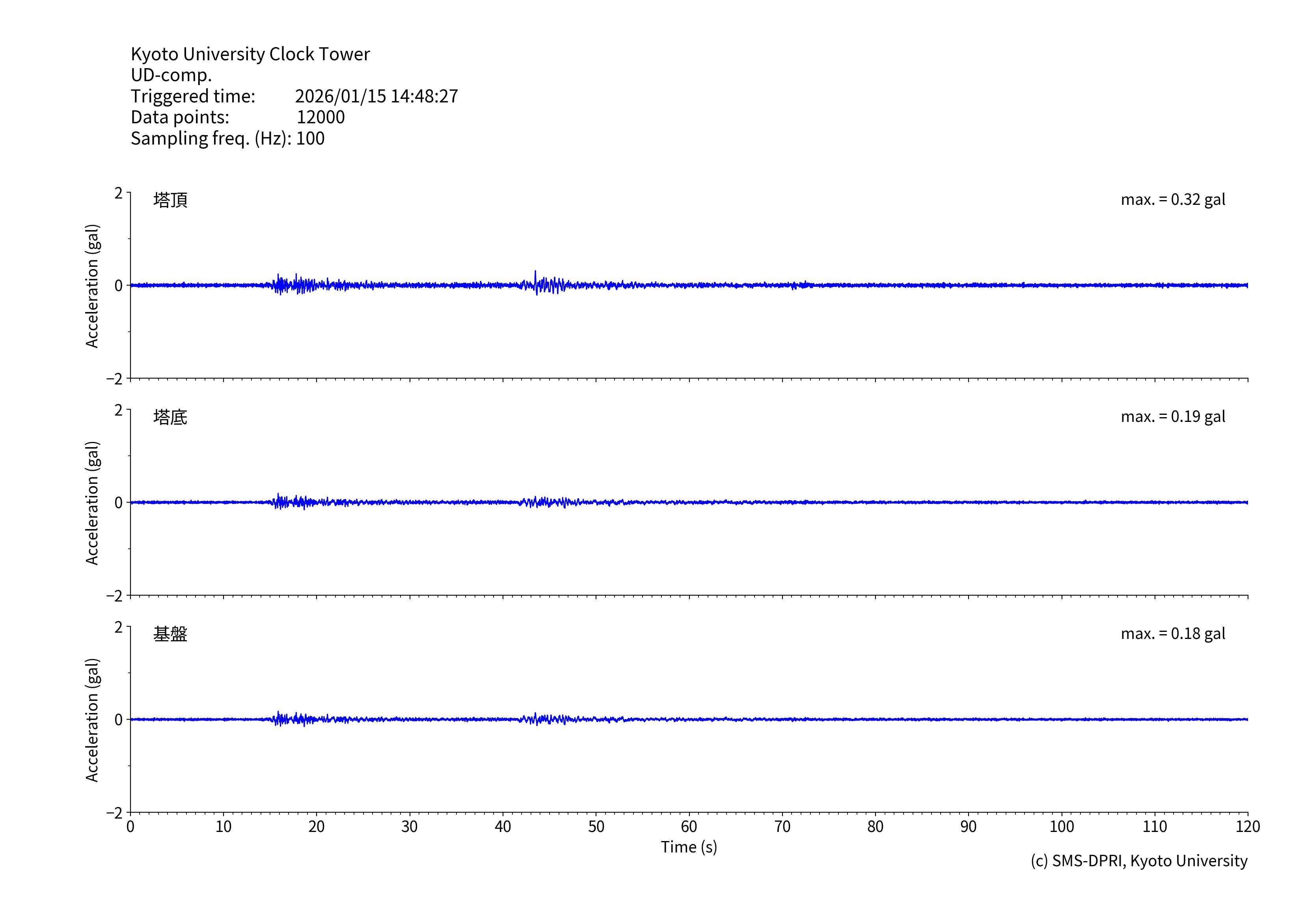Click the triggered time value 2026/01/15 14:48:27
The height and width of the screenshot is (921, 1304).
tap(376, 96)
